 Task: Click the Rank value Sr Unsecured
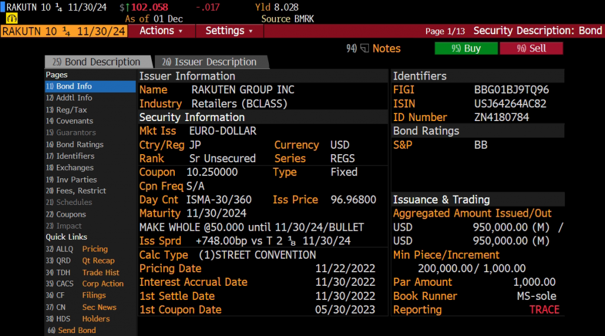(x=222, y=158)
